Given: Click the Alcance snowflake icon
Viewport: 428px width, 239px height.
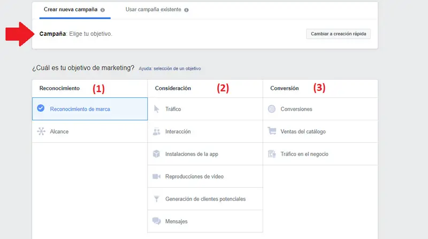Looking at the screenshot, I should [41, 132].
